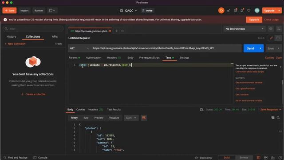Image resolution: width=284 pixels, height=160 pixels.
Task: Open Find and Replace
Action: click(x=16, y=158)
